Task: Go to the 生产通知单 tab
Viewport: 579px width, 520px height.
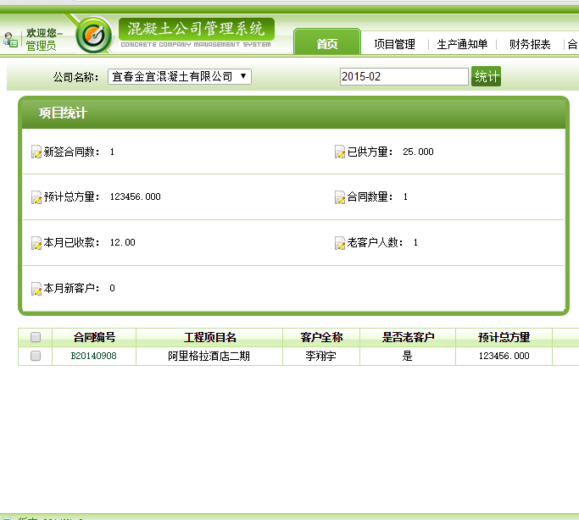Action: (x=462, y=44)
